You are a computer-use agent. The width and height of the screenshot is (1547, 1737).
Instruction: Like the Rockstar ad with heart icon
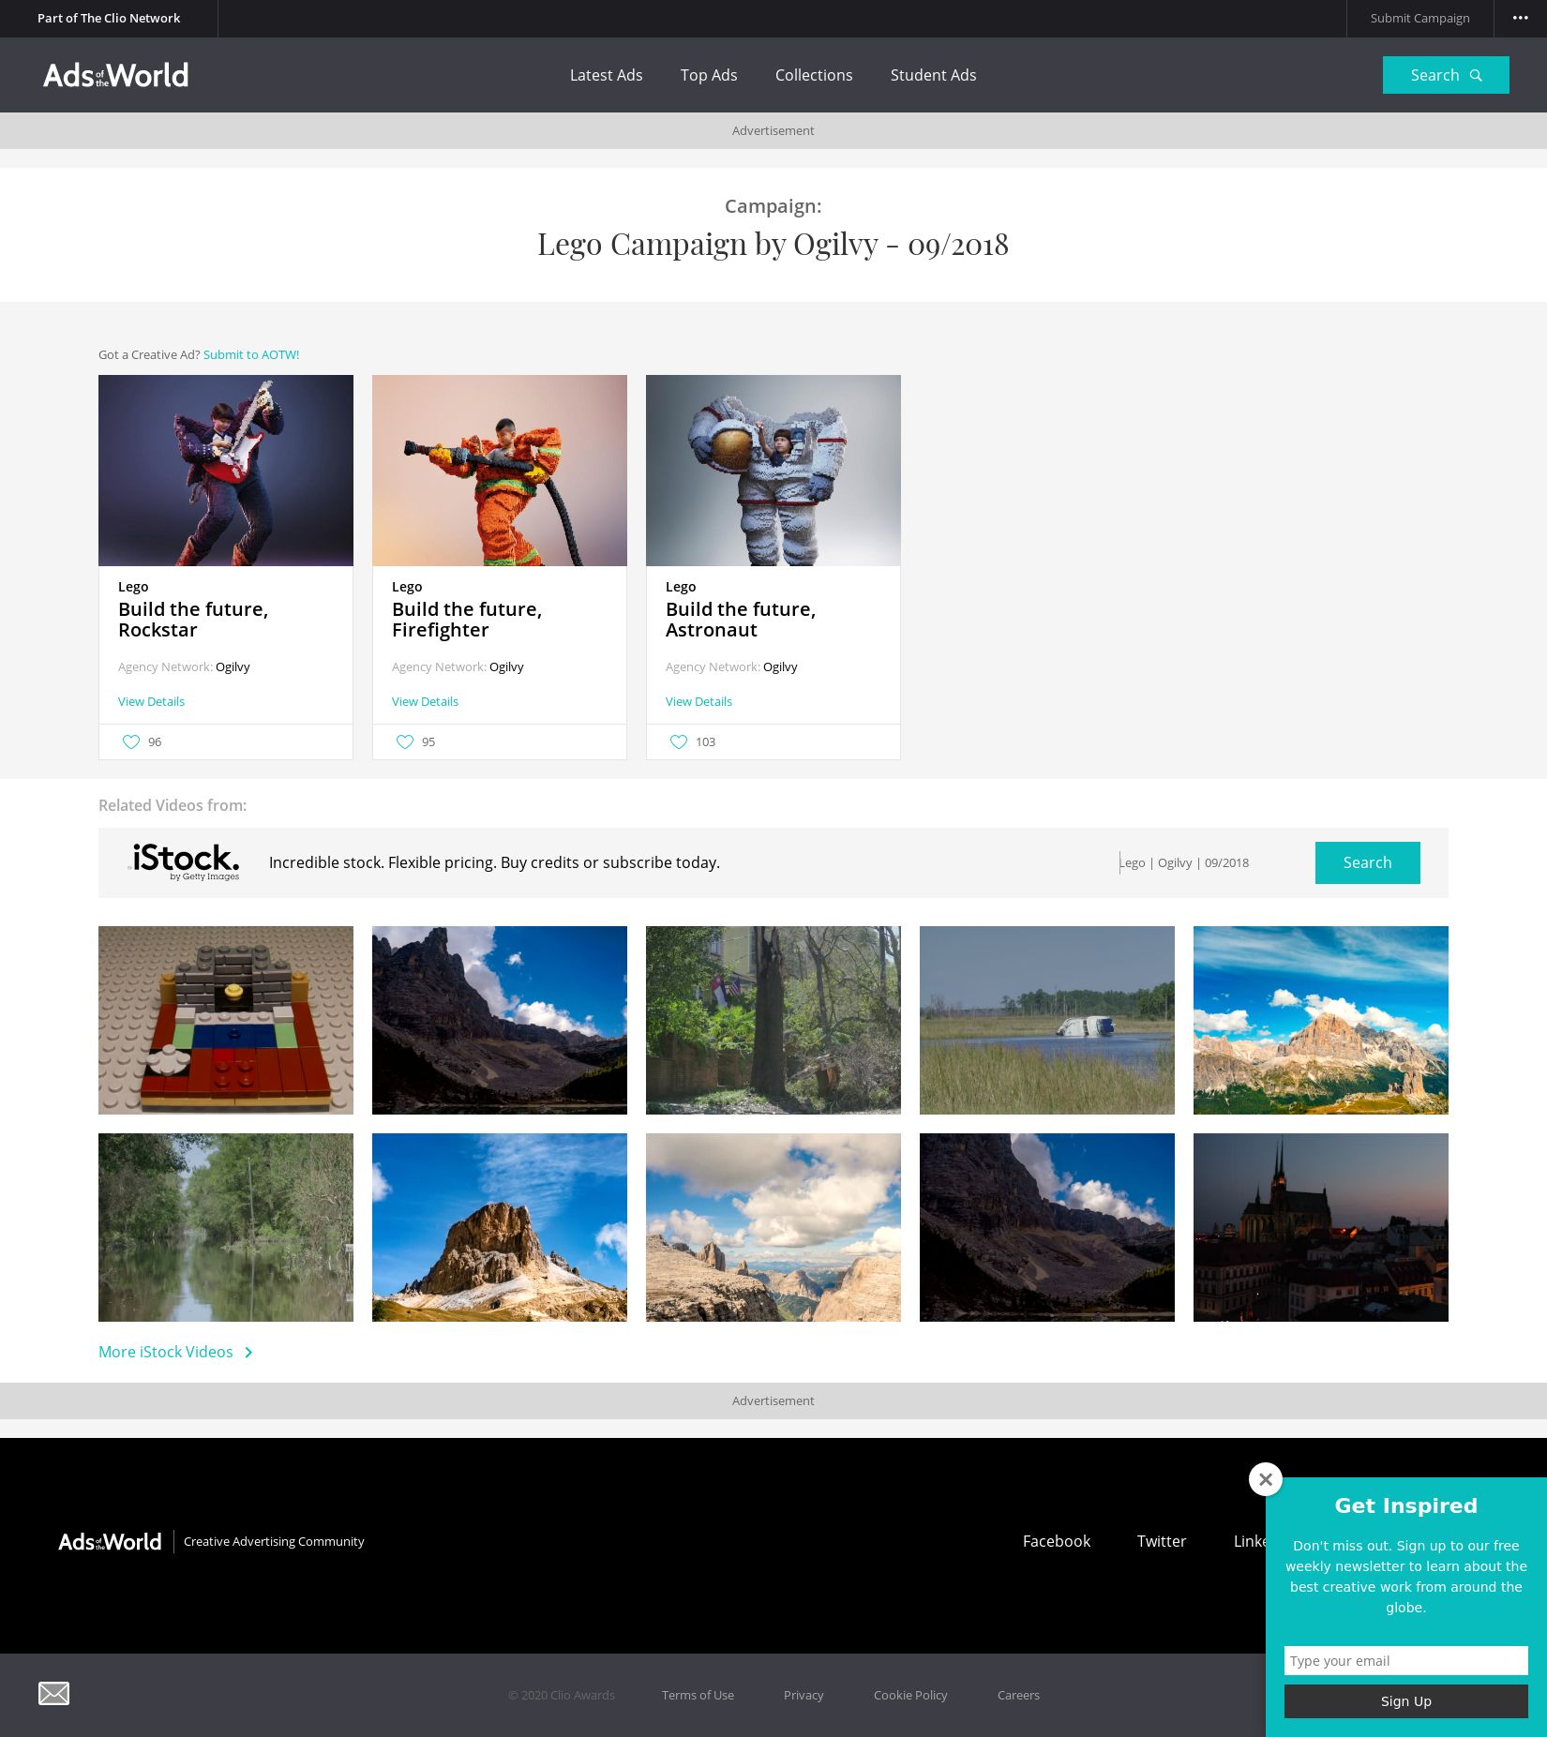point(131,741)
